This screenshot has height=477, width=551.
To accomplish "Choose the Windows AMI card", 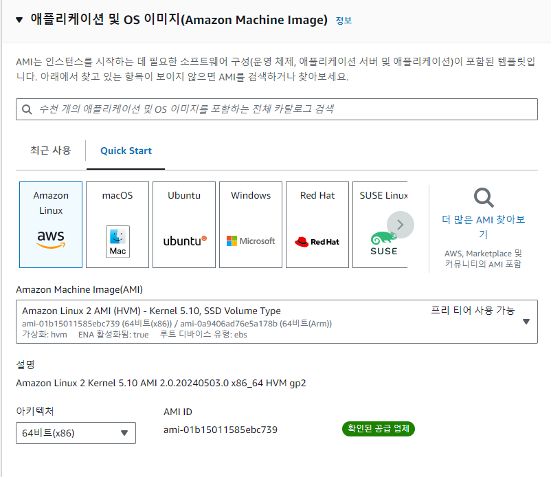I will (x=251, y=225).
